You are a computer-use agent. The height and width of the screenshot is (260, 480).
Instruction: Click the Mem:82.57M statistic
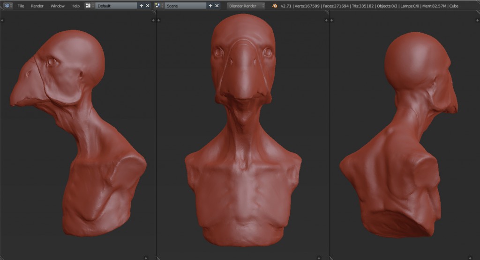[x=434, y=6]
